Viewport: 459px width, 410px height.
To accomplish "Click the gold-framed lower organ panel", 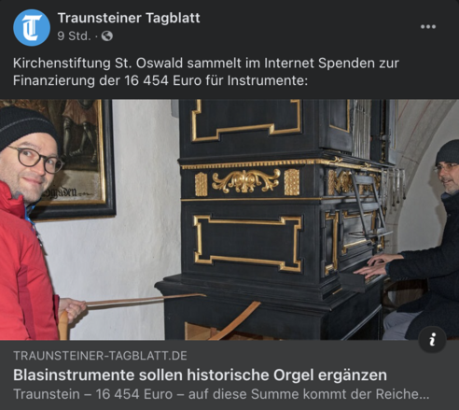I will click(x=247, y=243).
